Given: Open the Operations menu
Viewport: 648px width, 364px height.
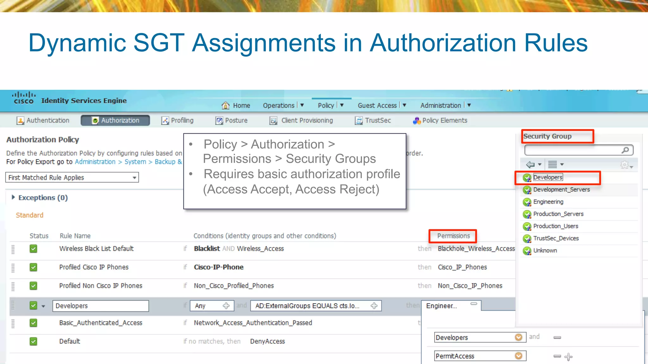Looking at the screenshot, I should 279,106.
